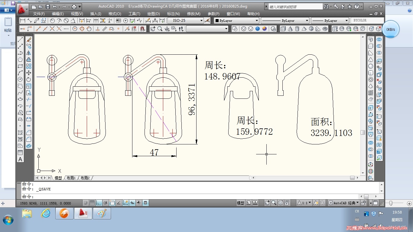
Task: Select the Snap to Endpoint icon
Action: pos(38,29)
